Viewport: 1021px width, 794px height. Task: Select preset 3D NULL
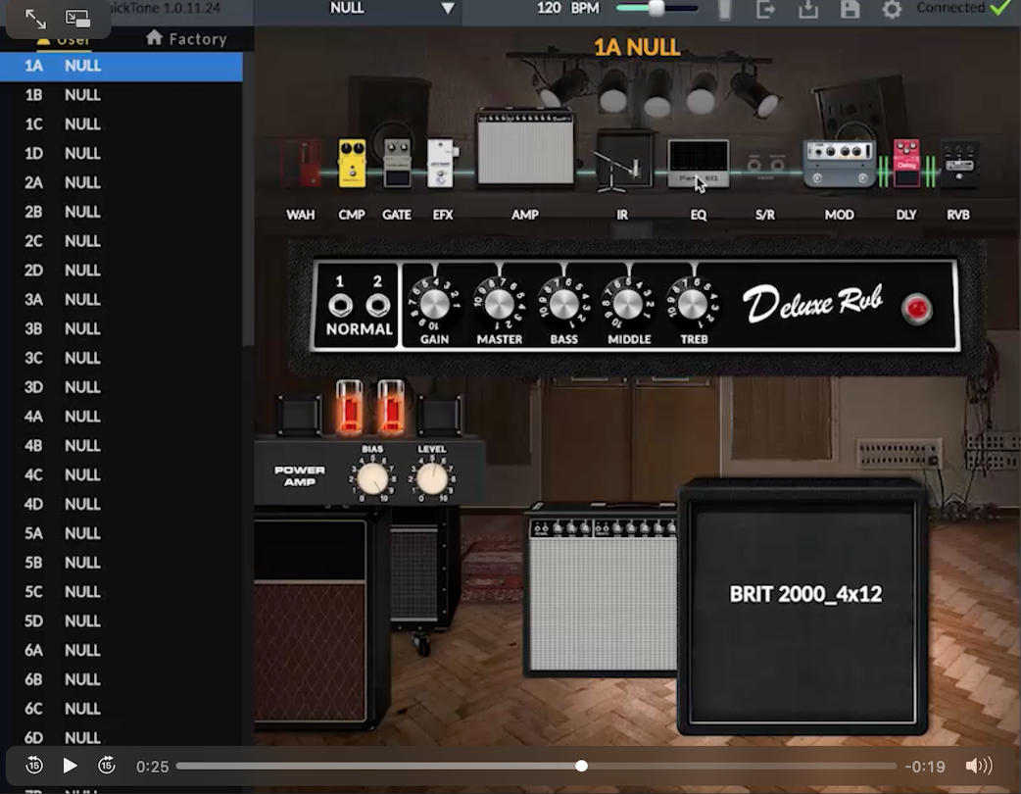click(122, 387)
